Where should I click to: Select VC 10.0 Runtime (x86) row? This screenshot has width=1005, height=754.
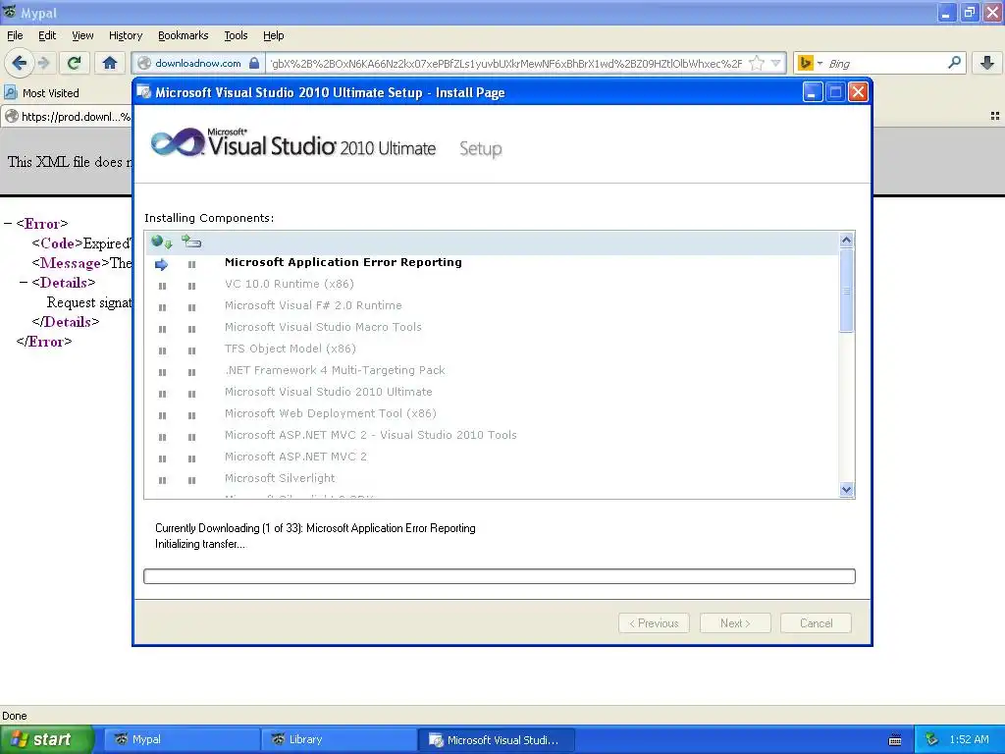tap(492, 284)
